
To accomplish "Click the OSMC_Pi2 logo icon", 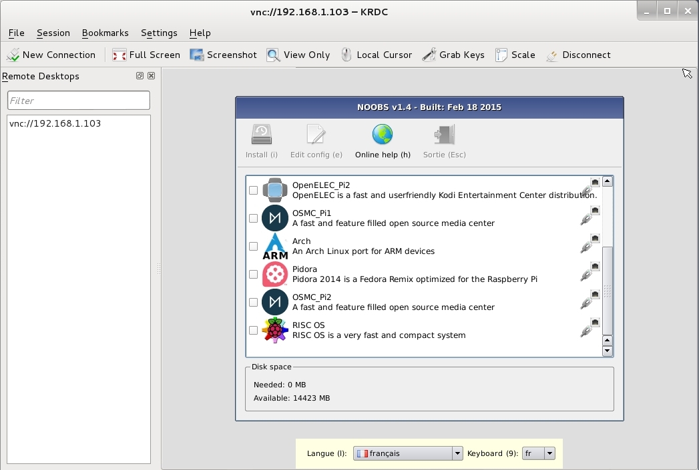I will click(x=274, y=302).
